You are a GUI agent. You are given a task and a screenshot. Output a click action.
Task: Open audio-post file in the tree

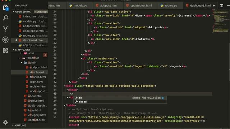37,106
